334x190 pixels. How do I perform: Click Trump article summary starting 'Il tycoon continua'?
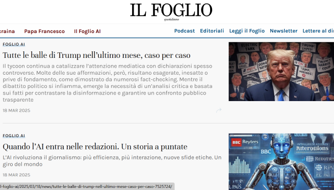(x=108, y=83)
